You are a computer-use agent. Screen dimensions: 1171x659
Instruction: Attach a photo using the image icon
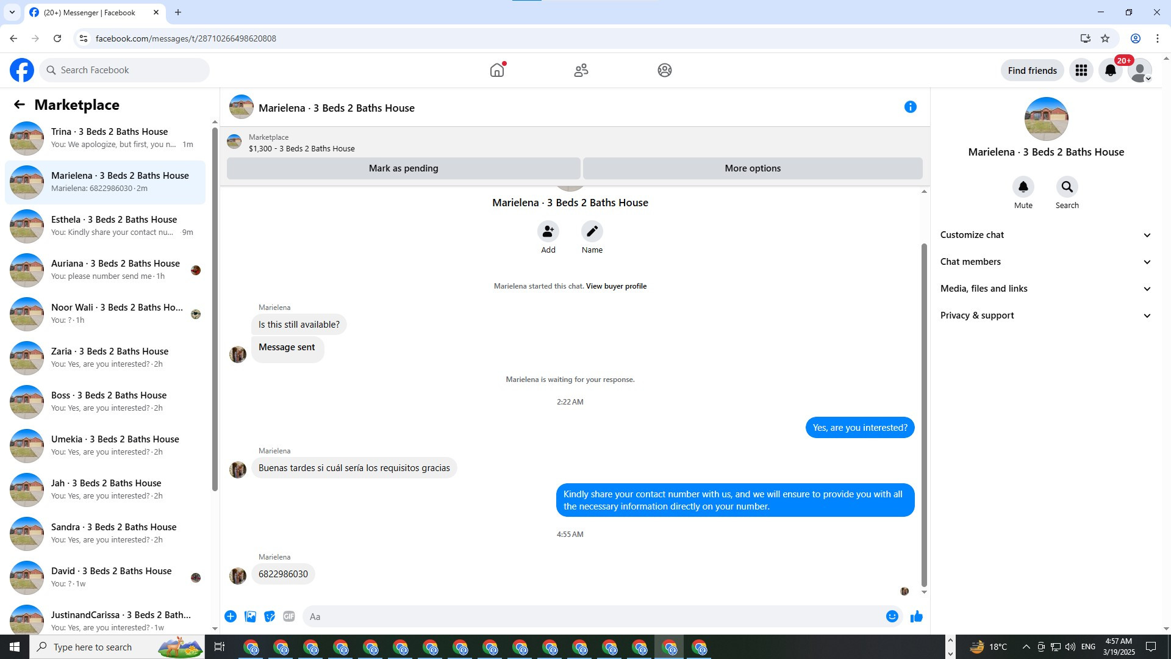[250, 616]
